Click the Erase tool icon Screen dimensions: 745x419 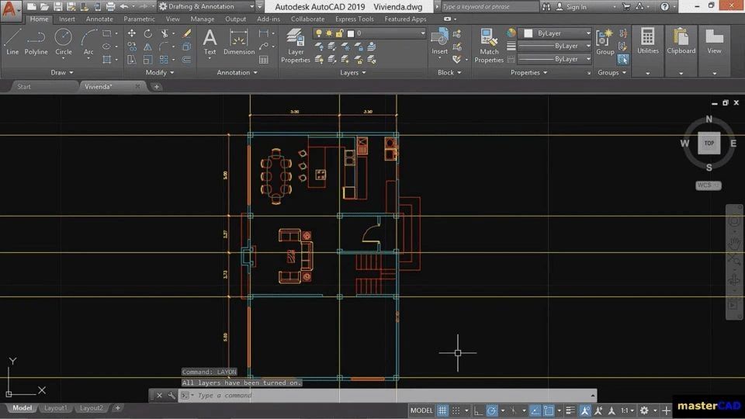click(186, 33)
